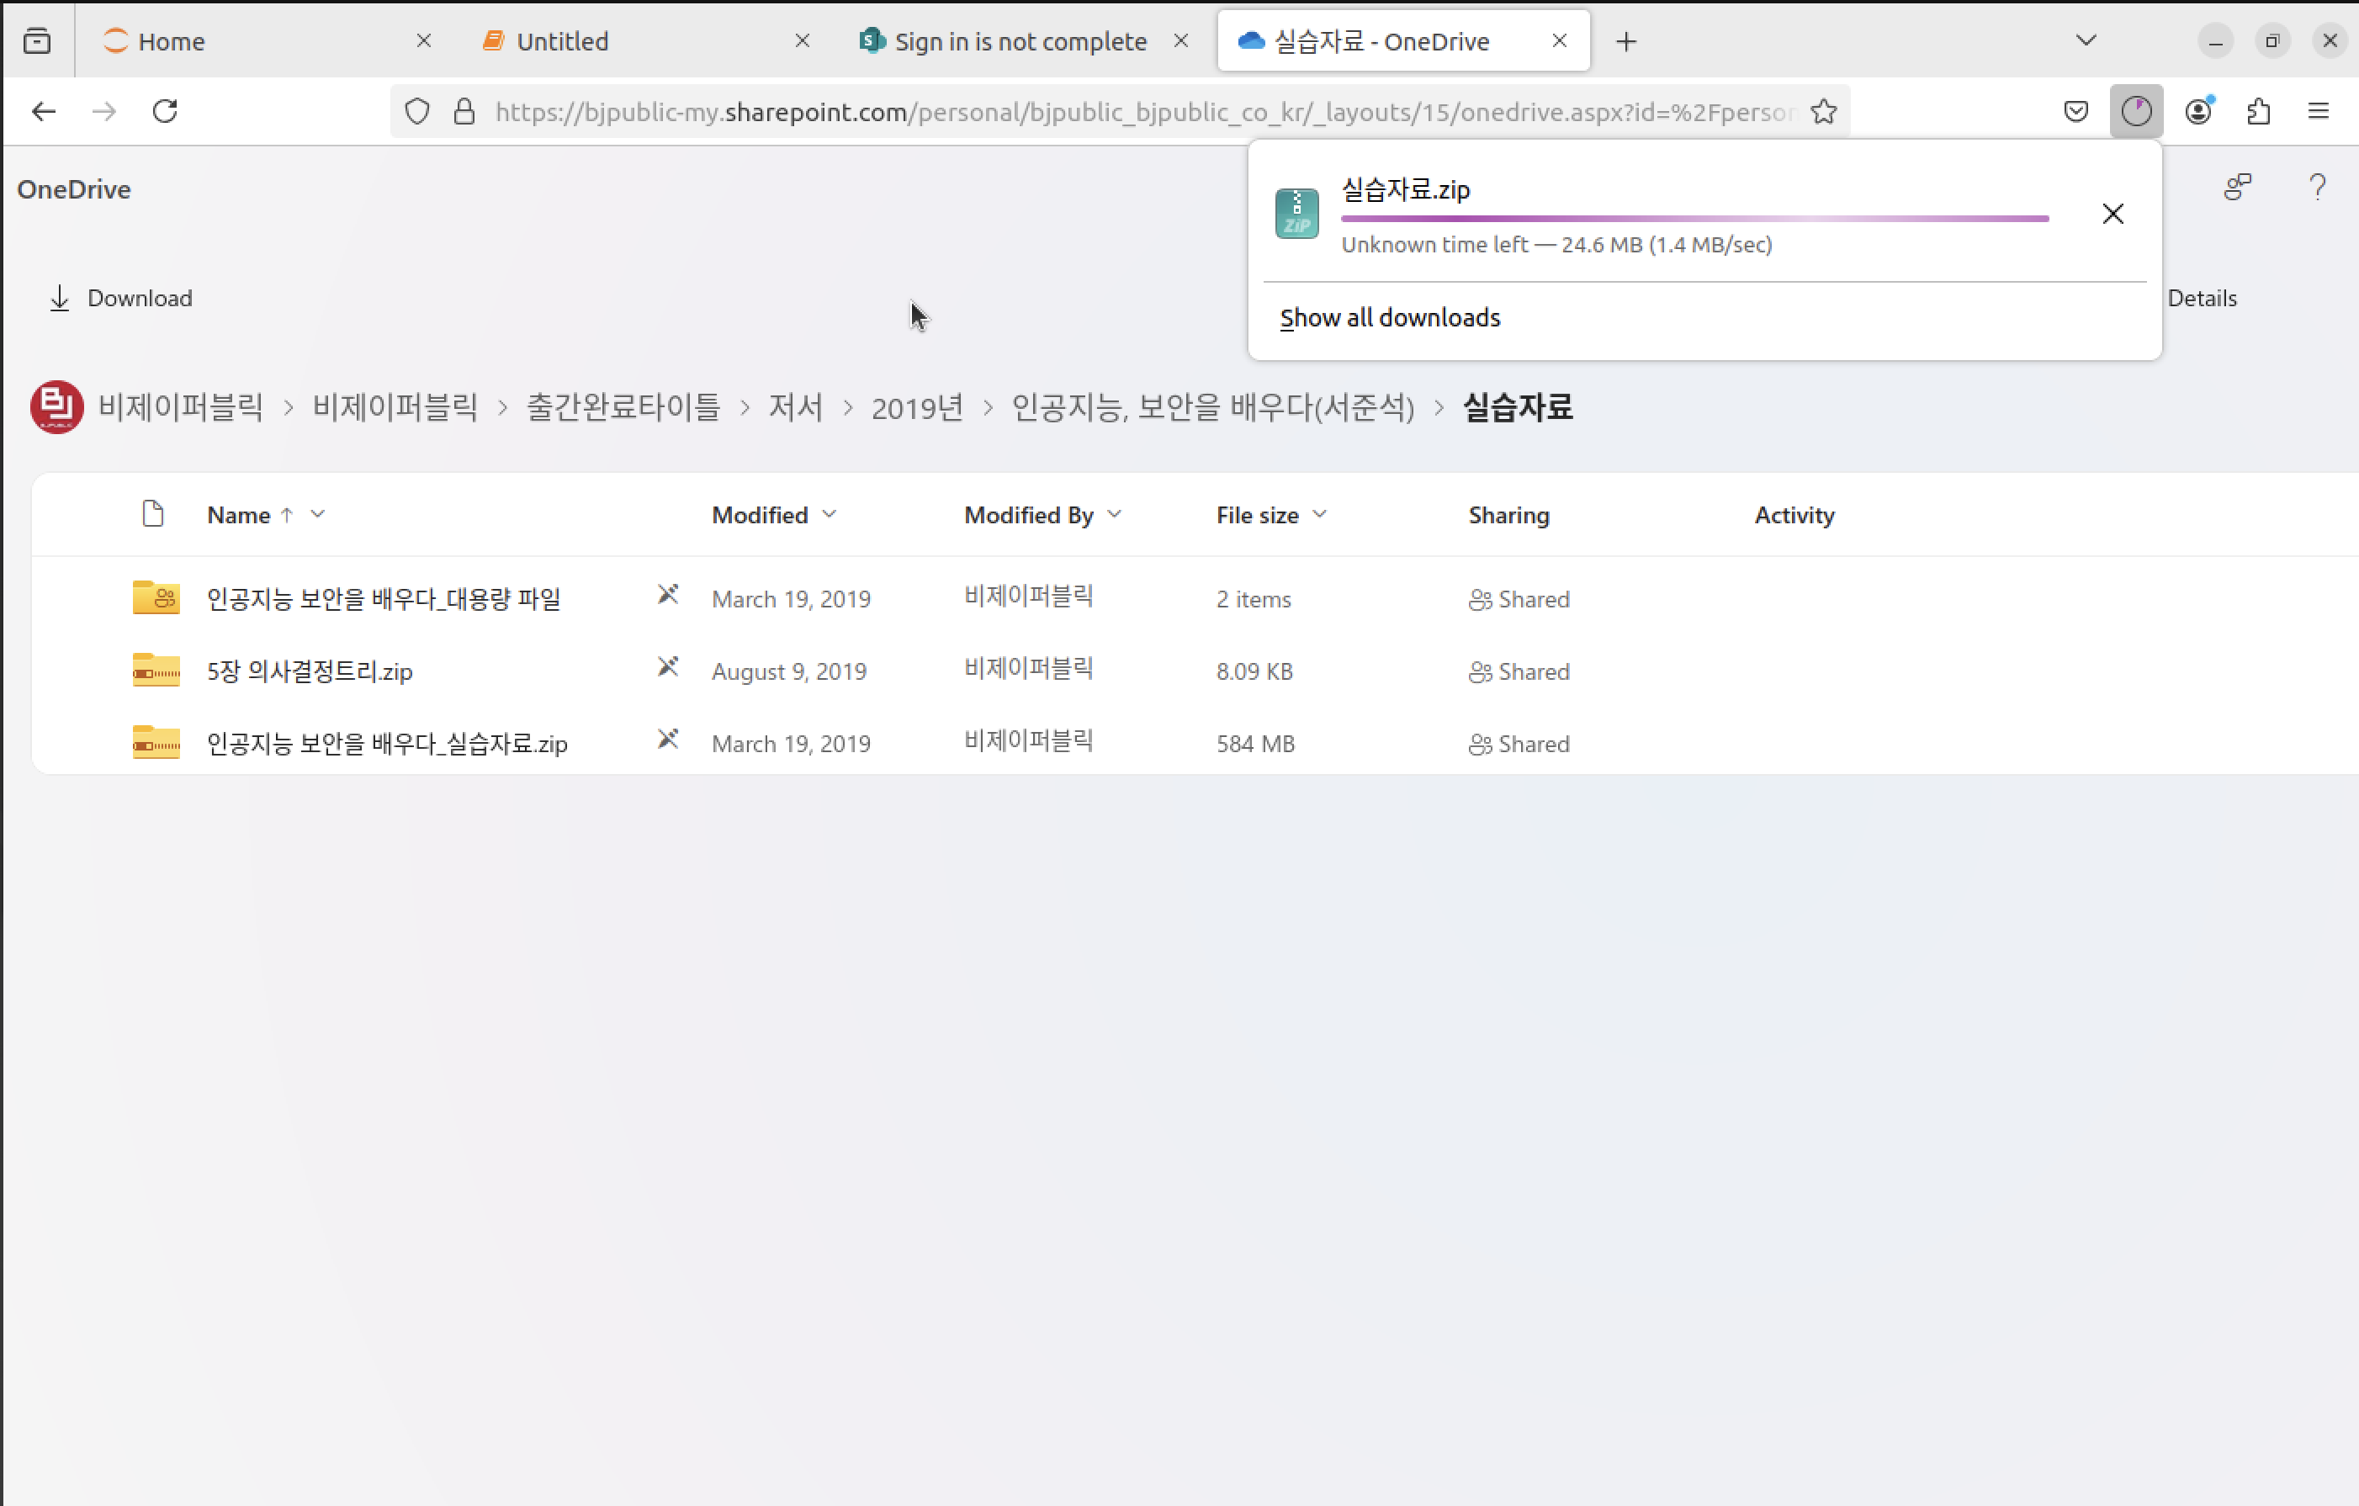Open the Firefox hamburger menu
The height and width of the screenshot is (1506, 2359).
point(2318,111)
